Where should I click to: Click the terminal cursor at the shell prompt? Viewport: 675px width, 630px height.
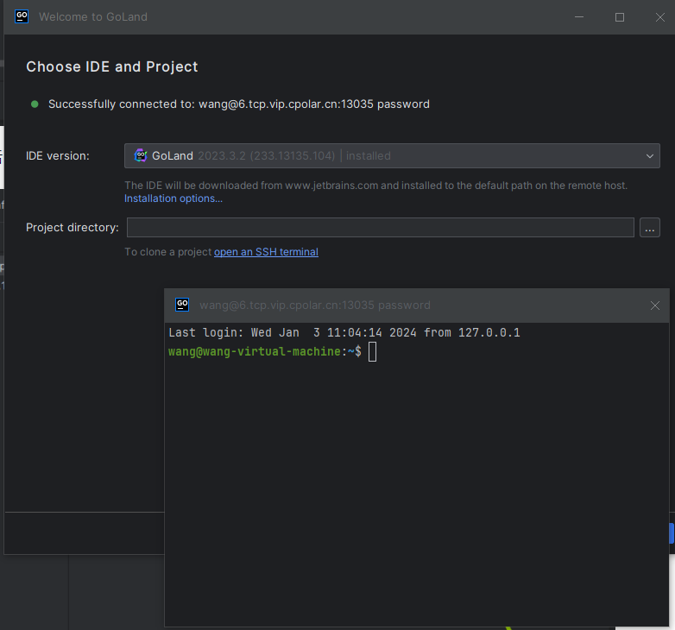pyautogui.click(x=372, y=351)
